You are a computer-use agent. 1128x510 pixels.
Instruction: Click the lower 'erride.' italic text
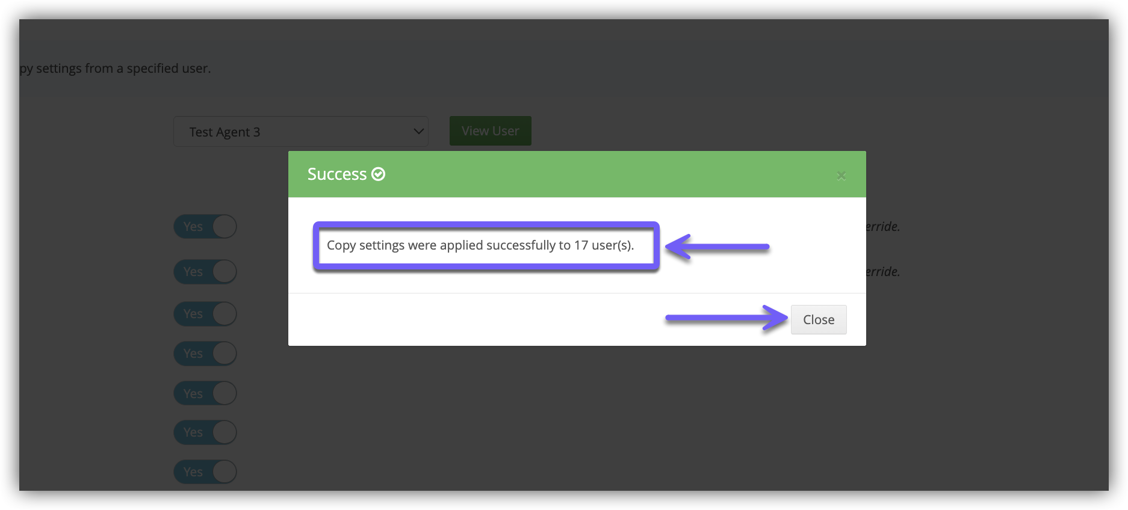[882, 272]
